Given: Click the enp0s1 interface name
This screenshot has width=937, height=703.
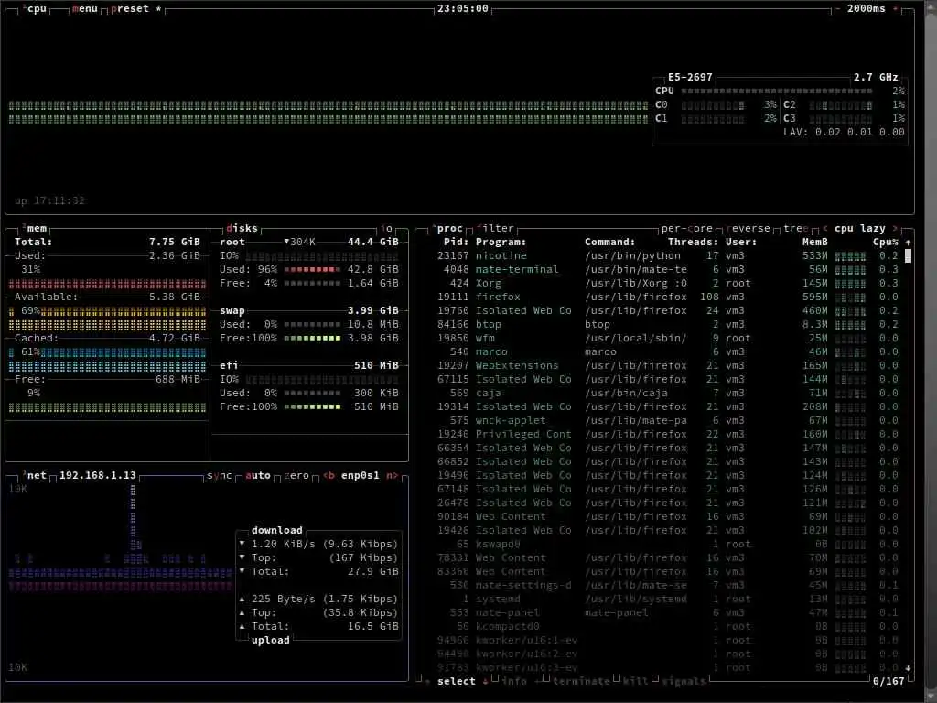Looking at the screenshot, I should click(x=361, y=475).
